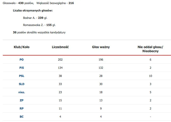Open the PO club link
Image resolution: width=171 pixels, height=122 pixels.
[21, 60]
